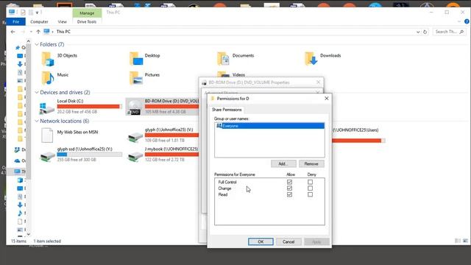Select the Share Permissions tab

pos(227,110)
